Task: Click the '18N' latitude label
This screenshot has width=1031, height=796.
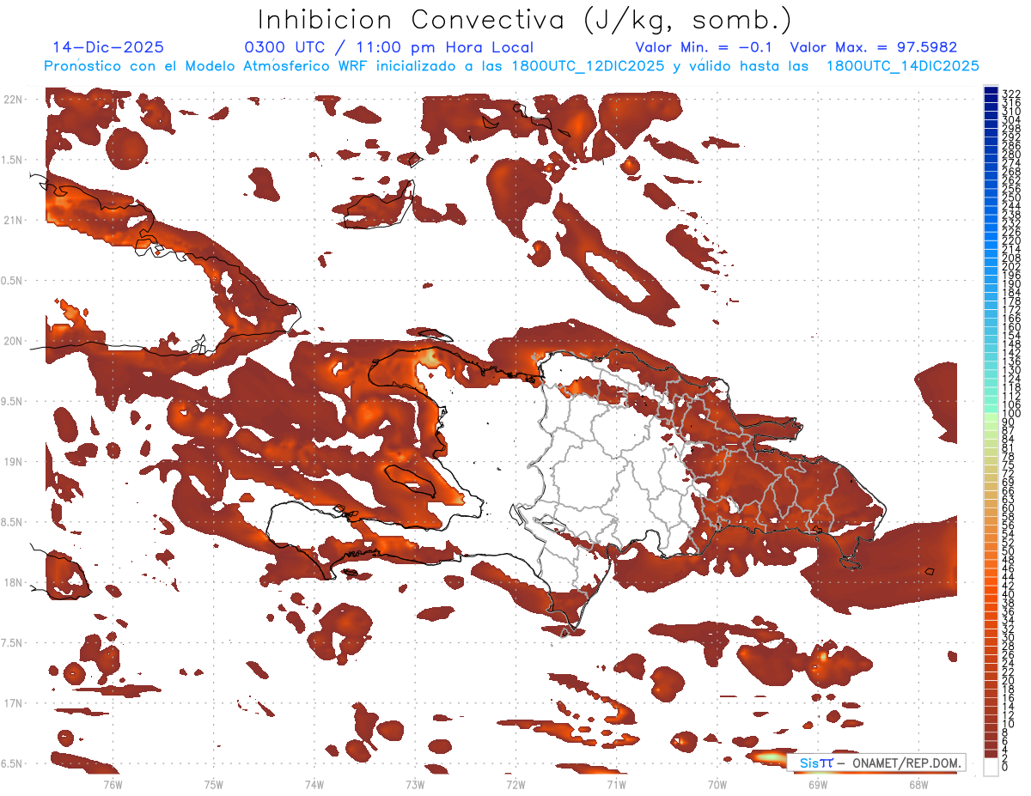Action: (x=12, y=582)
